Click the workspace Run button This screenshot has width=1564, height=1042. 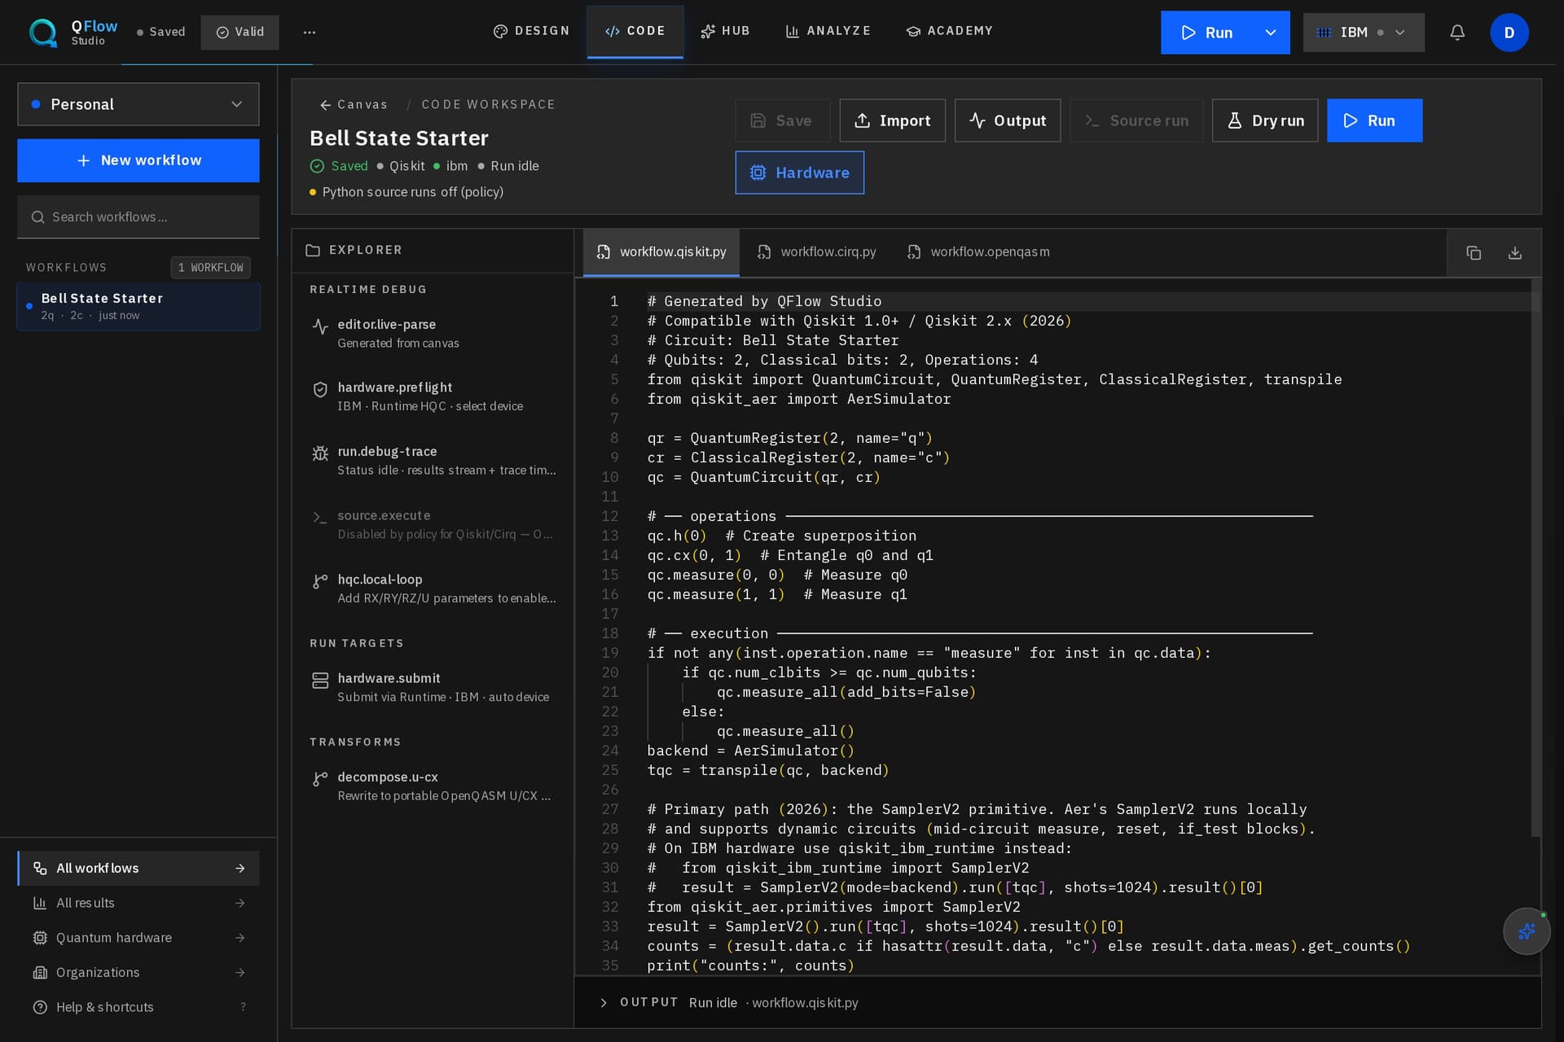(1374, 120)
